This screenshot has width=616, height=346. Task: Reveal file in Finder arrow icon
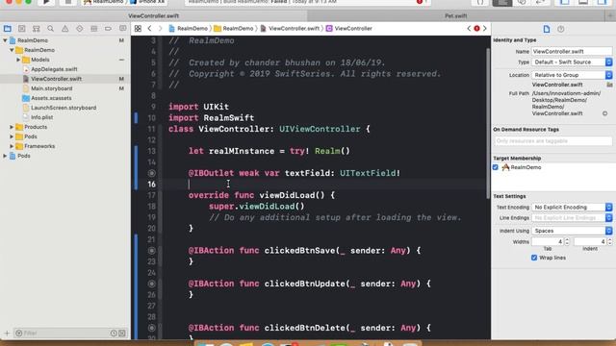pyautogui.click(x=604, y=113)
